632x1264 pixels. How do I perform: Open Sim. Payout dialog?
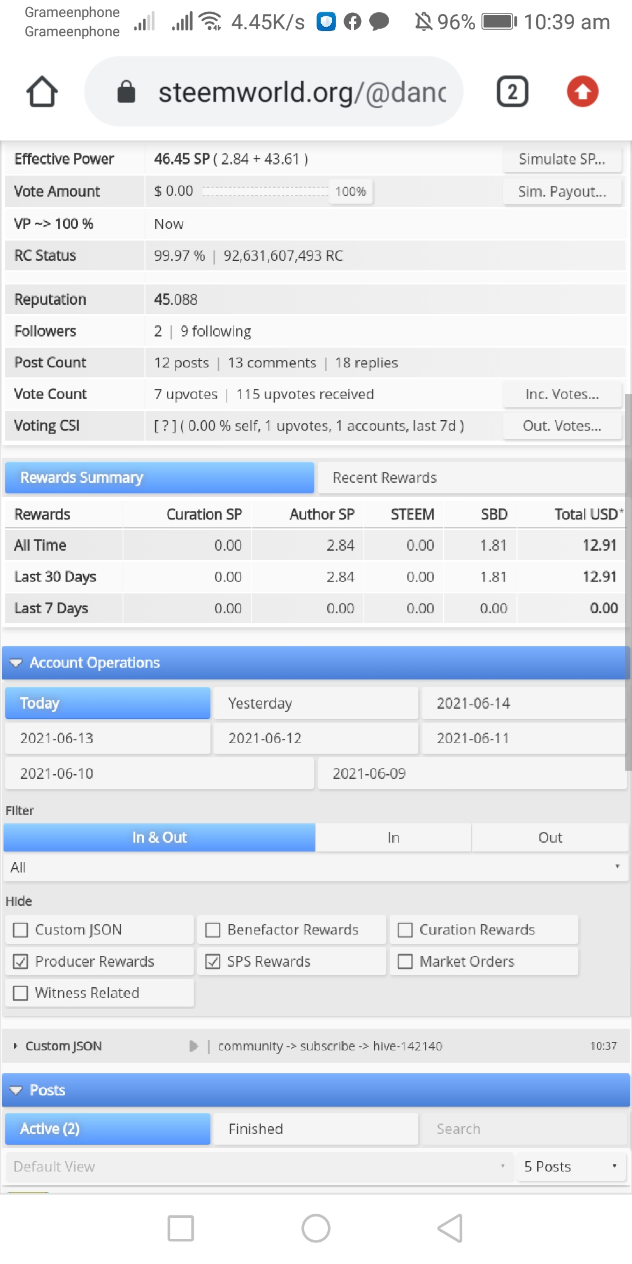click(562, 191)
